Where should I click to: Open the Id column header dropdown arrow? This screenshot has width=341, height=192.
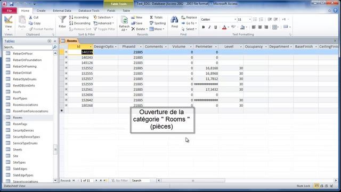coord(91,47)
